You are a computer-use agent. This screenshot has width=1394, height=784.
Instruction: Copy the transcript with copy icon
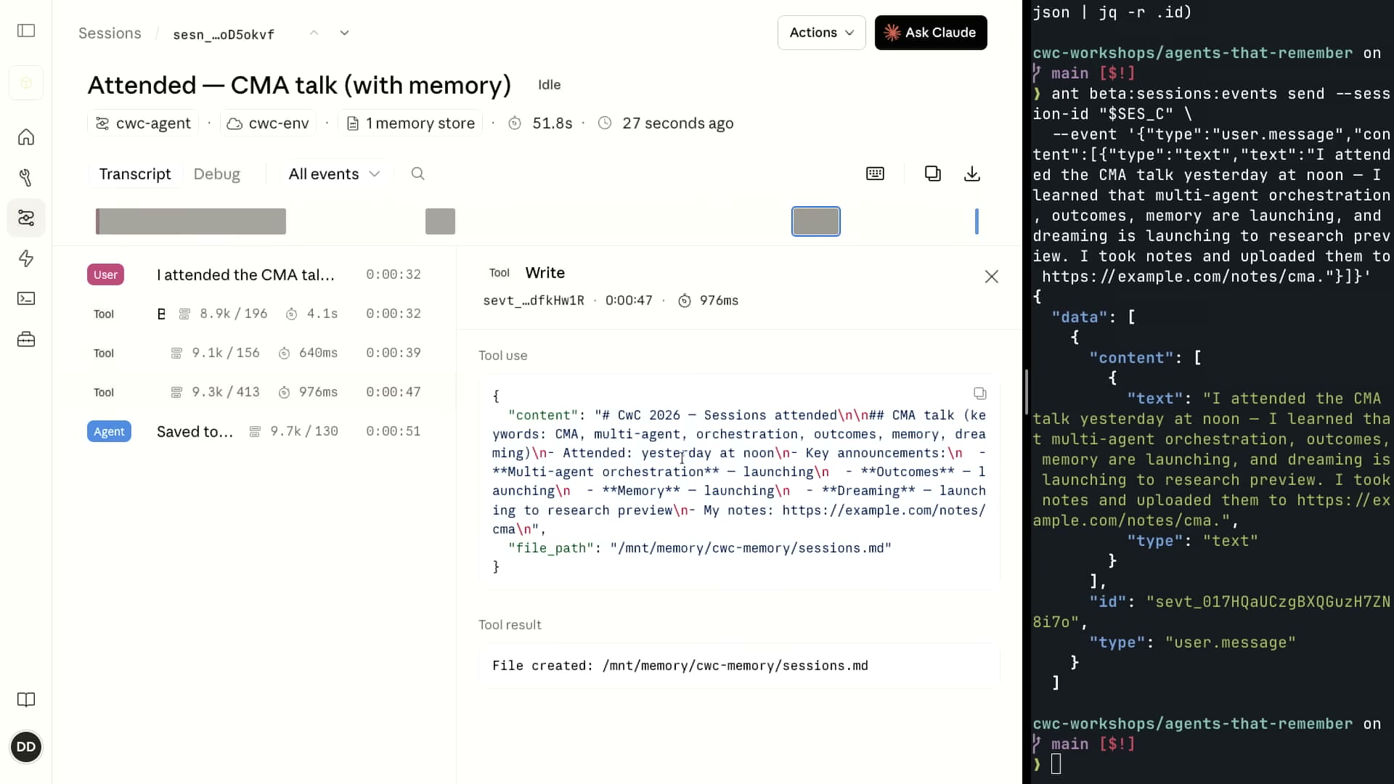click(933, 173)
